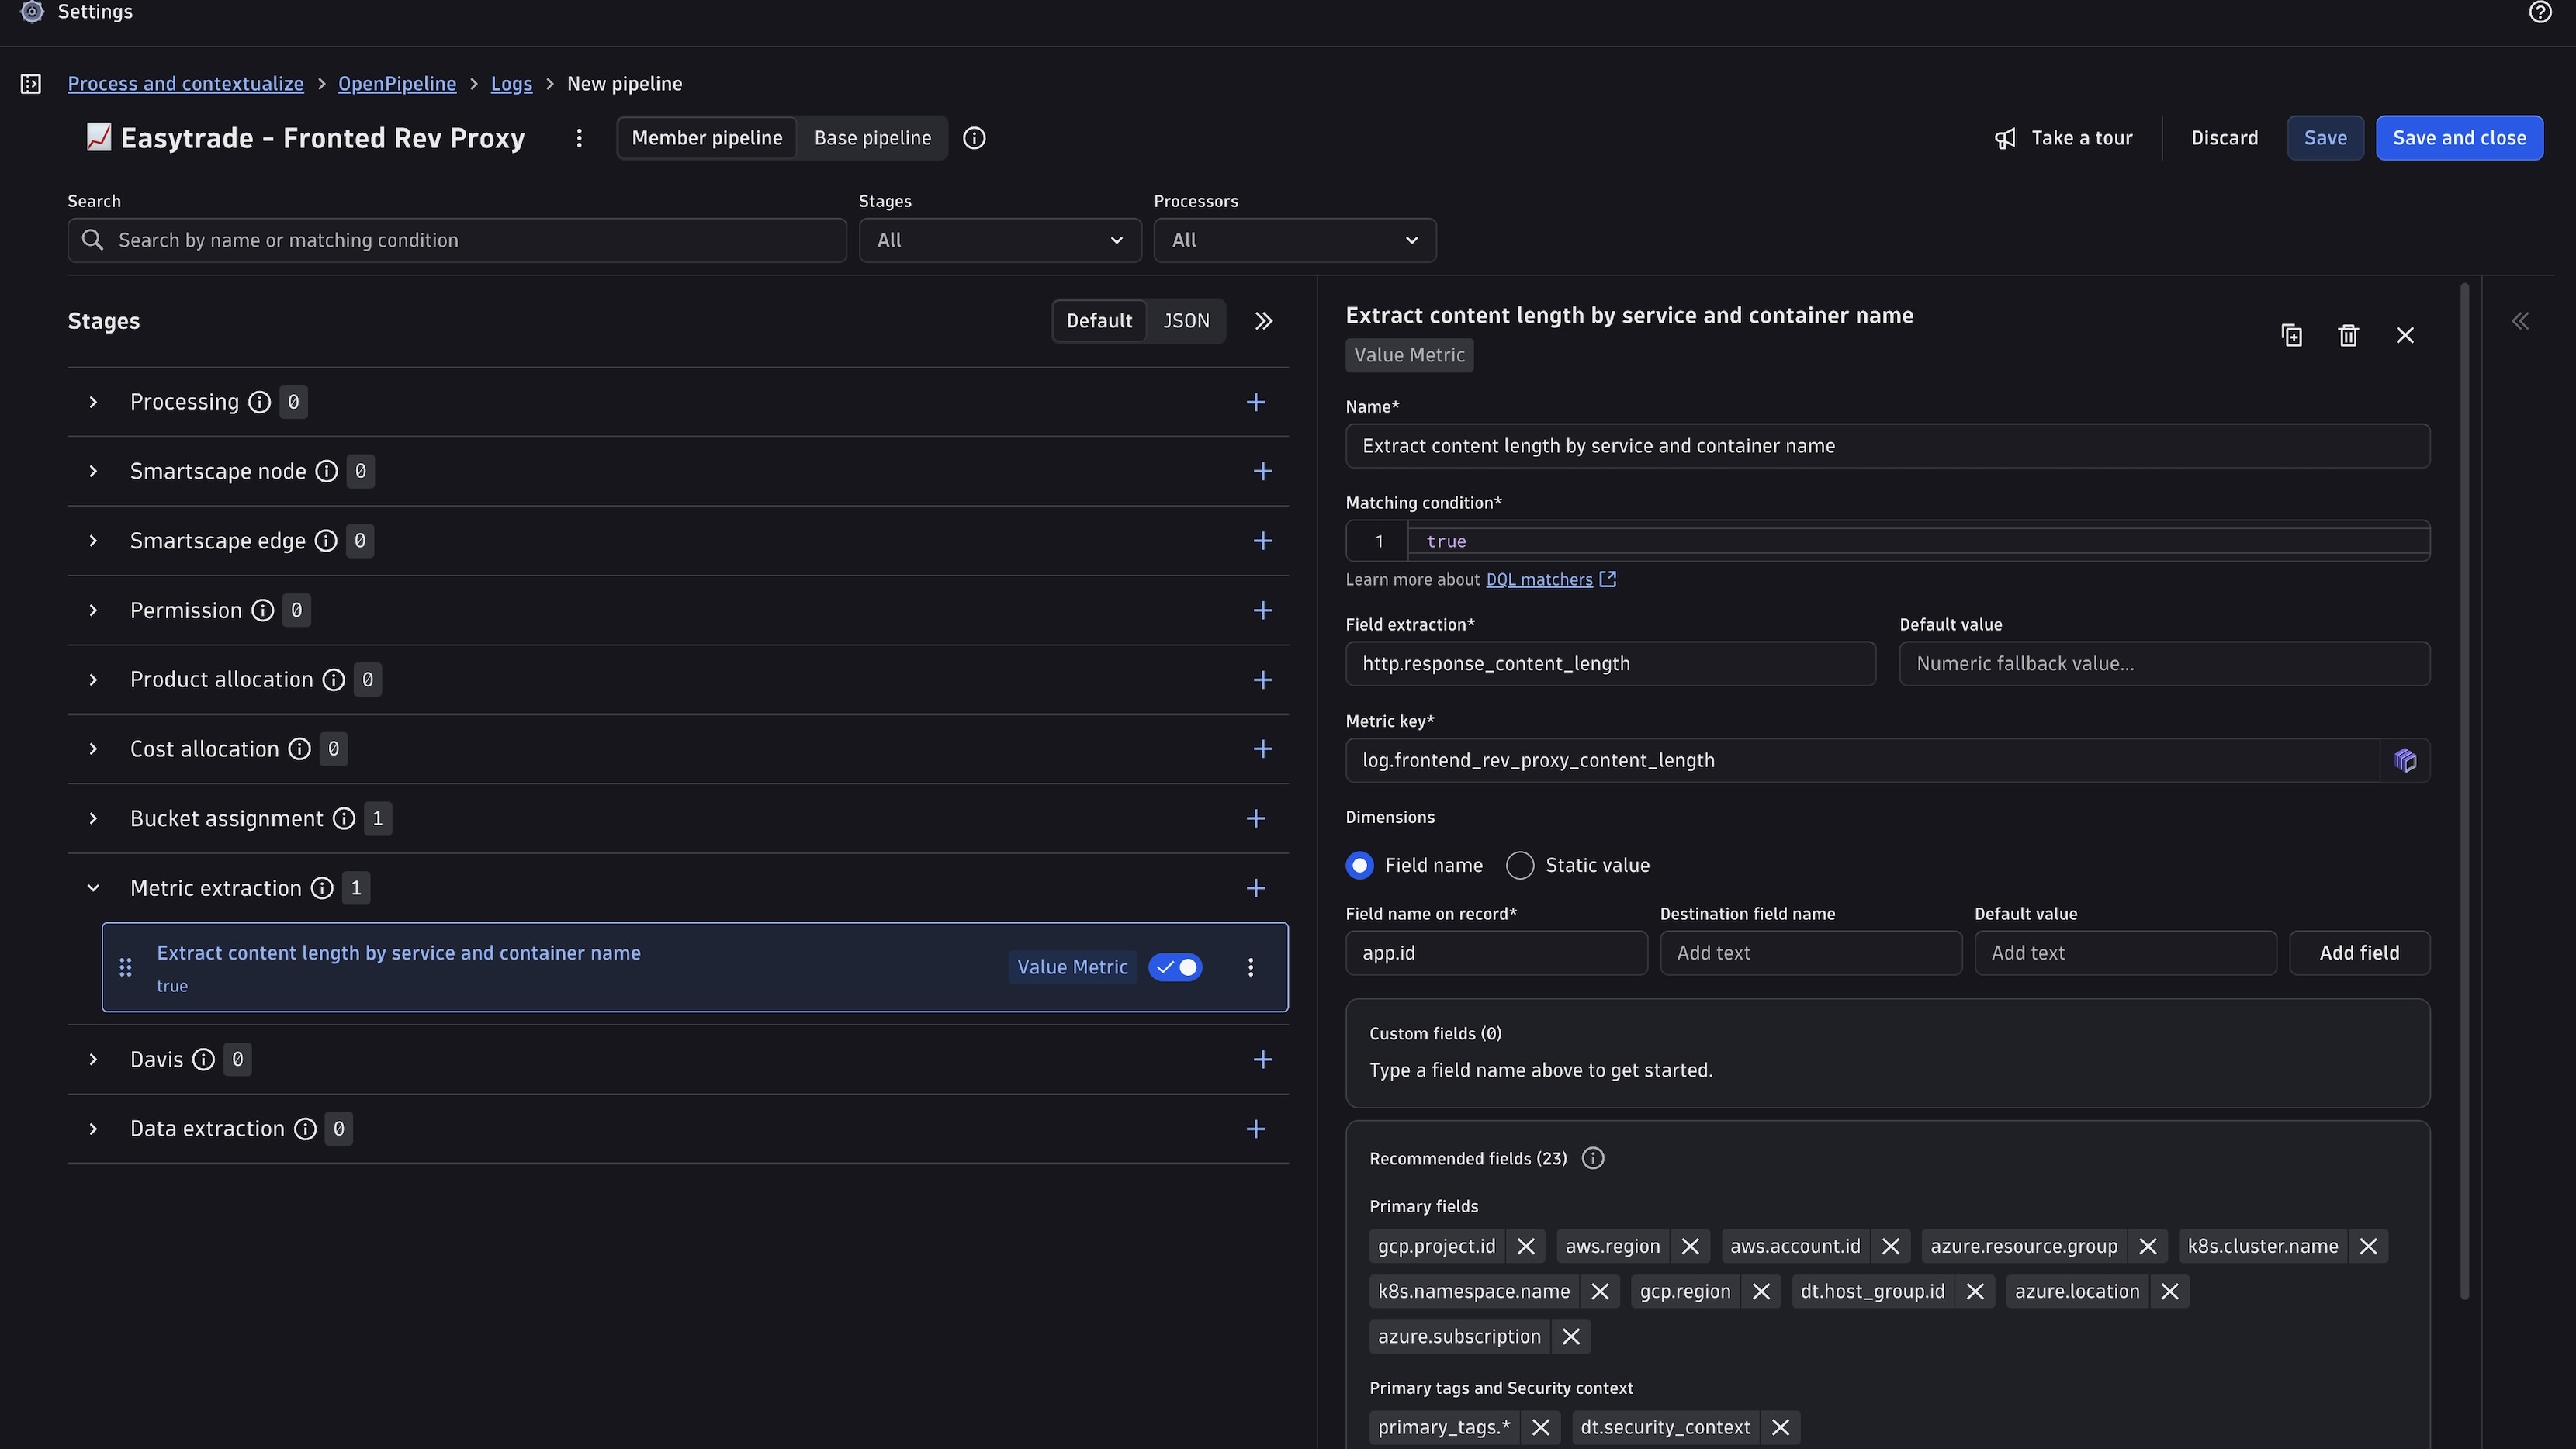
Task: Collapse the Metric extraction stage
Action: [93, 888]
